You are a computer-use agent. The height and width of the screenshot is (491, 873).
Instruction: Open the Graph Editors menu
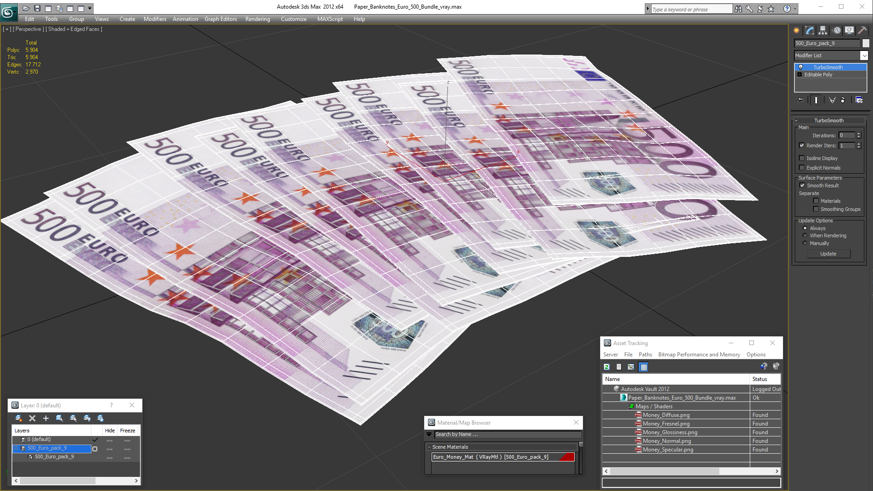coord(221,19)
